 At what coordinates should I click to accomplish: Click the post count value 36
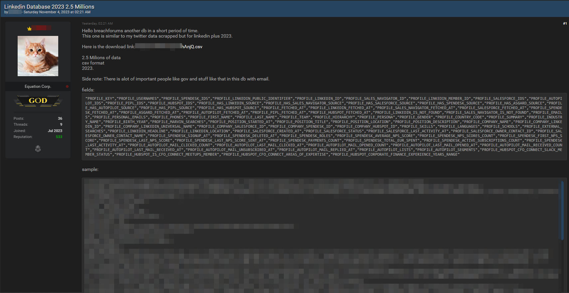point(60,118)
